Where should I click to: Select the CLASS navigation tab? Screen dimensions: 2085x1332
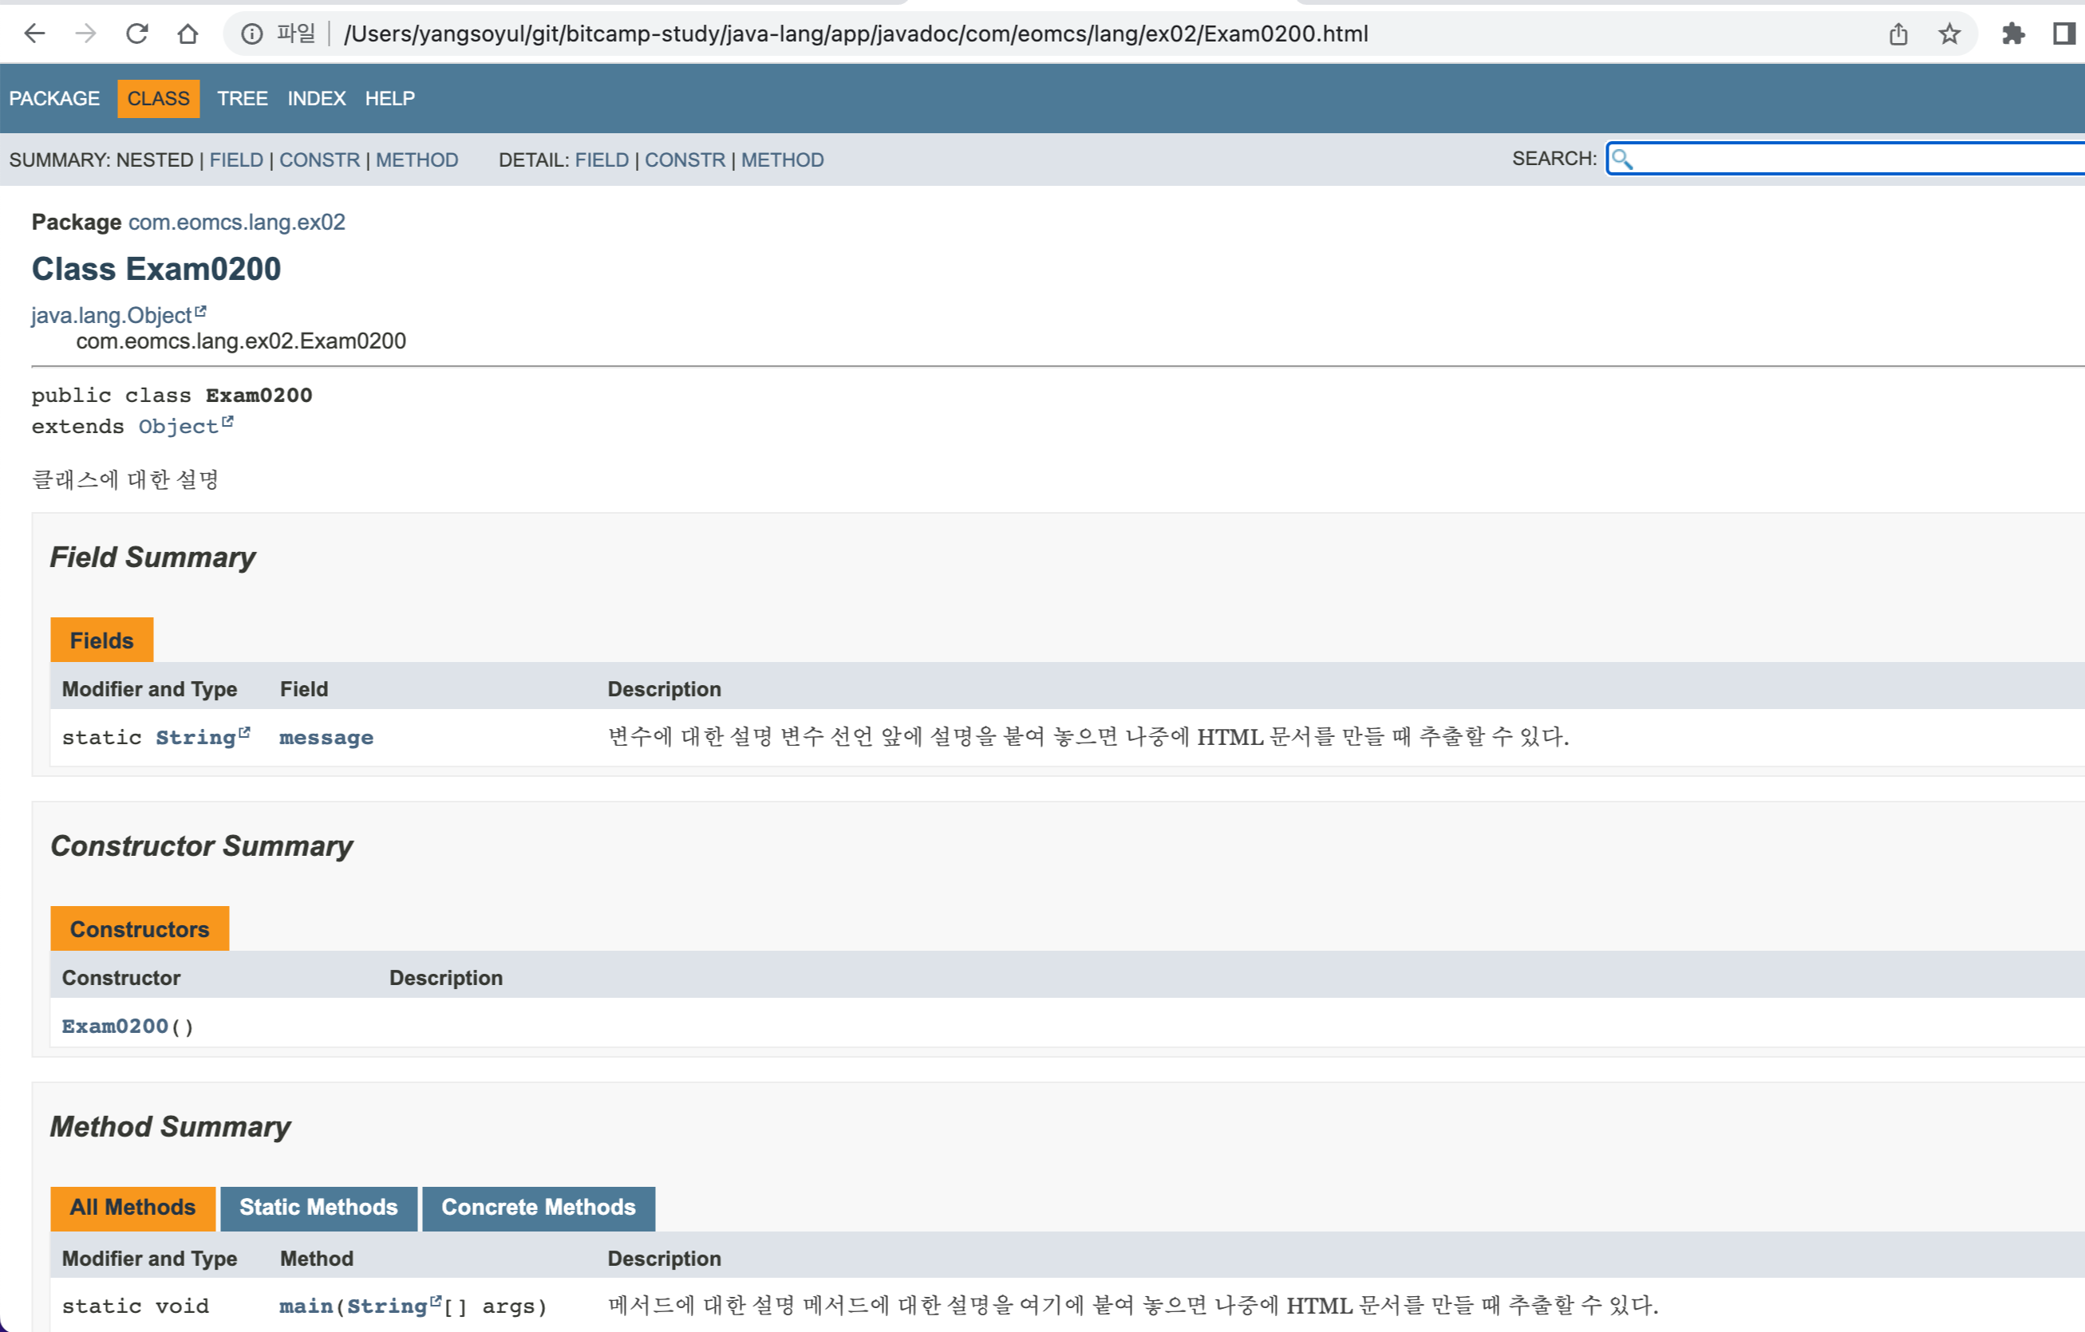tap(159, 99)
